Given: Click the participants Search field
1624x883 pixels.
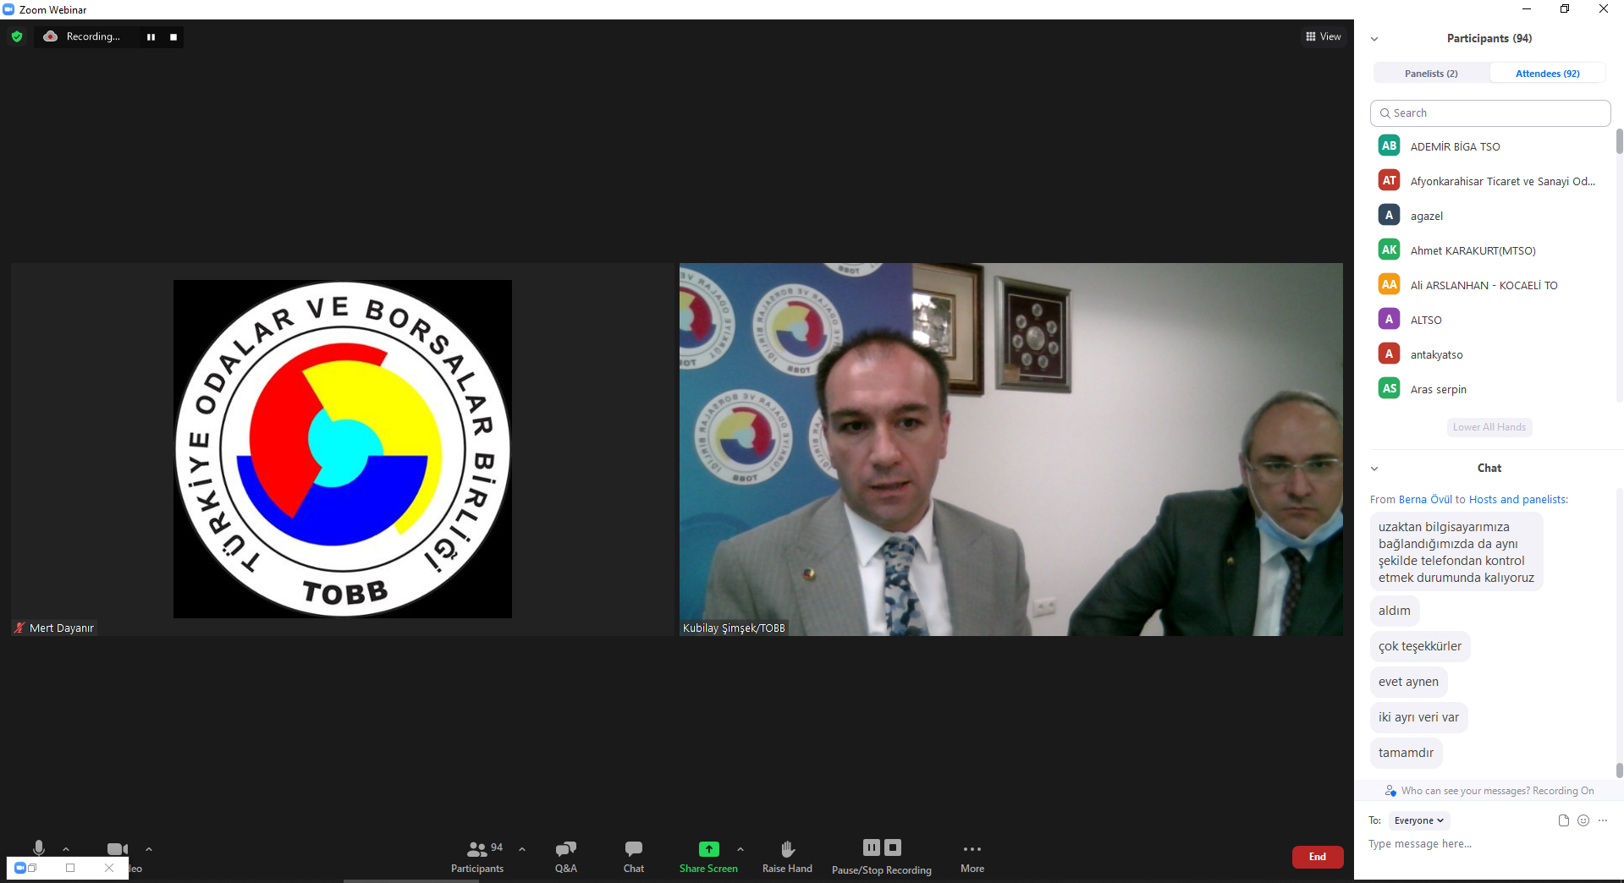Looking at the screenshot, I should pos(1489,113).
